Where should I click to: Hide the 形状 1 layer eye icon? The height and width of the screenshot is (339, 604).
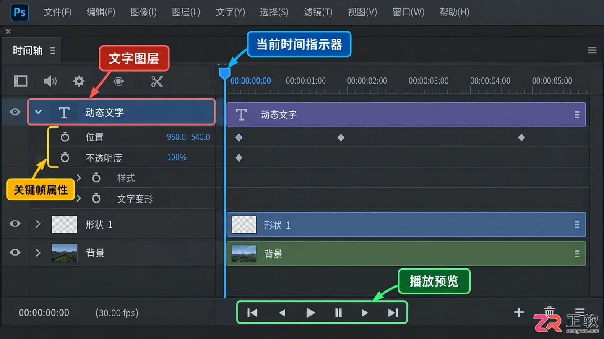(x=15, y=224)
